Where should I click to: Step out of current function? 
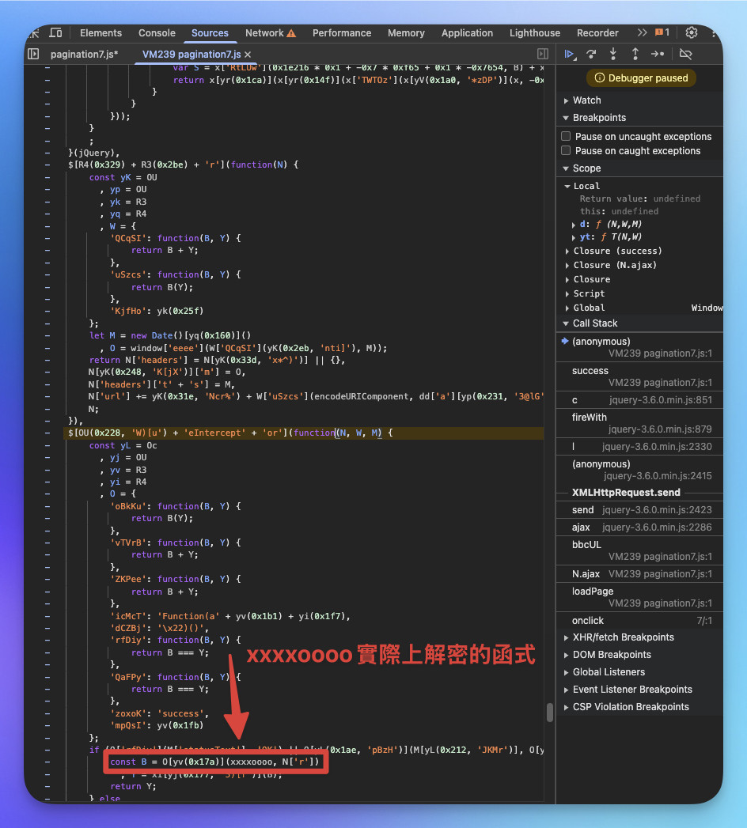click(635, 54)
